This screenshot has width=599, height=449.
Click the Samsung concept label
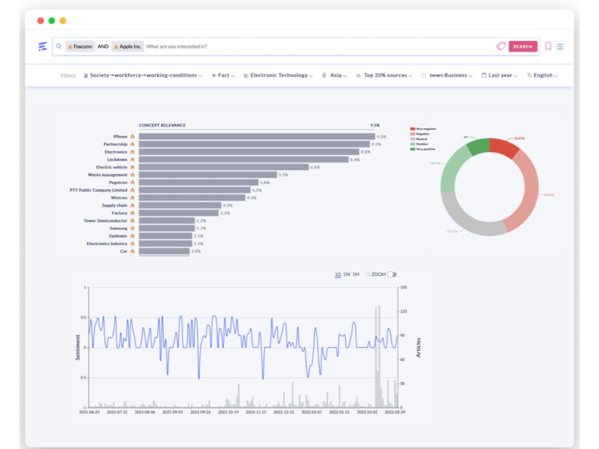coord(119,228)
